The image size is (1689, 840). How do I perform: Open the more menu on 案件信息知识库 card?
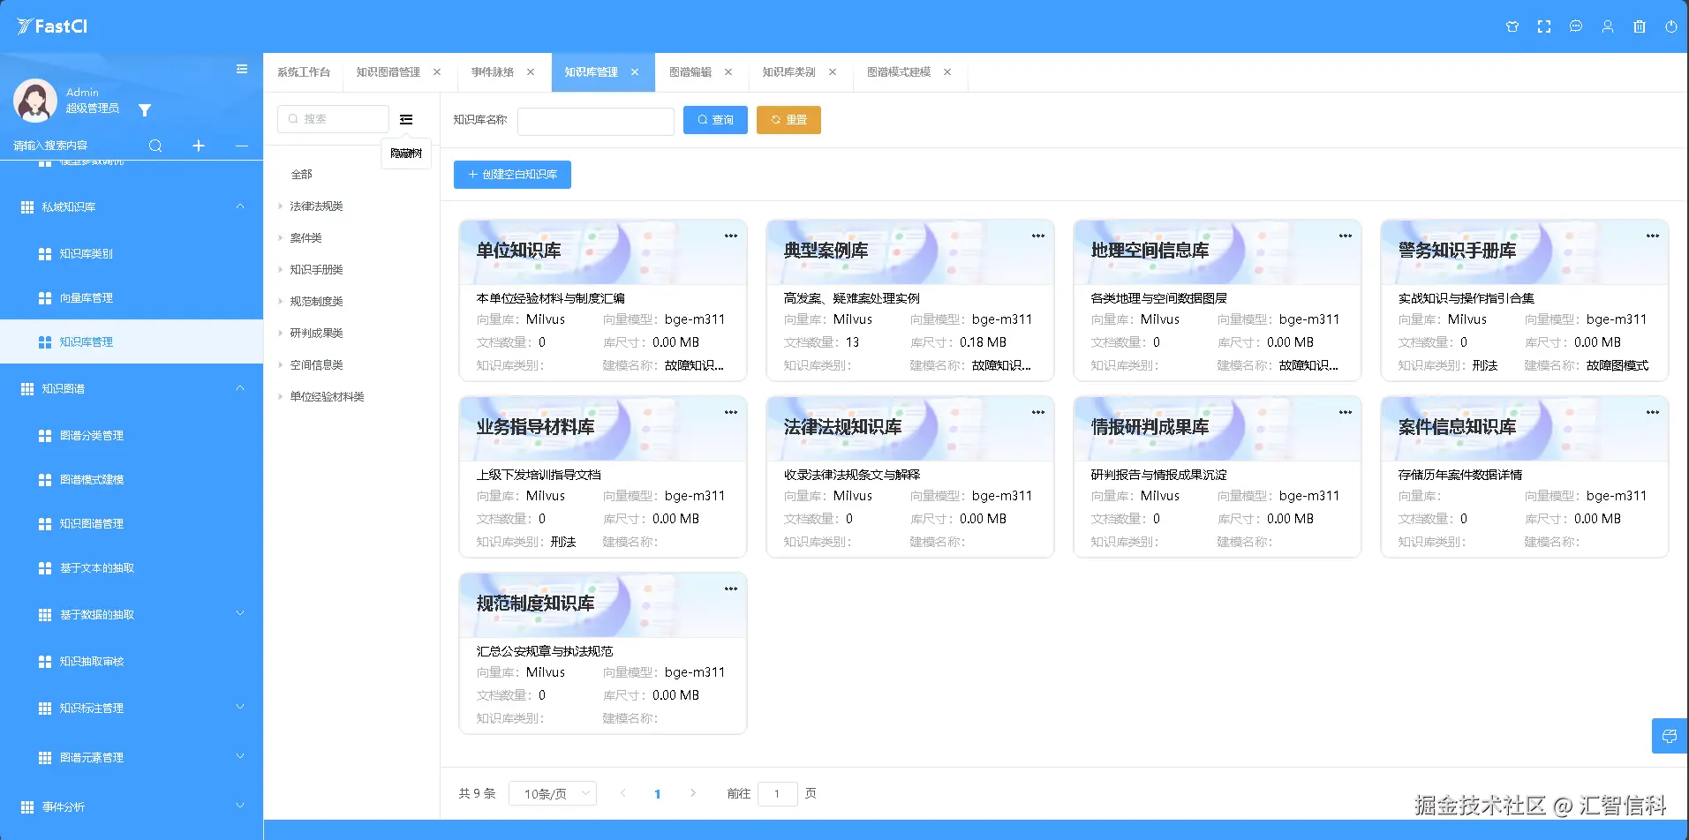(x=1653, y=412)
